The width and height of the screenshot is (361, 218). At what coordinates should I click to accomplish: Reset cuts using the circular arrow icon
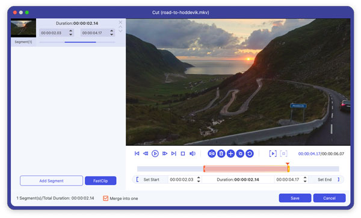[x=250, y=154]
